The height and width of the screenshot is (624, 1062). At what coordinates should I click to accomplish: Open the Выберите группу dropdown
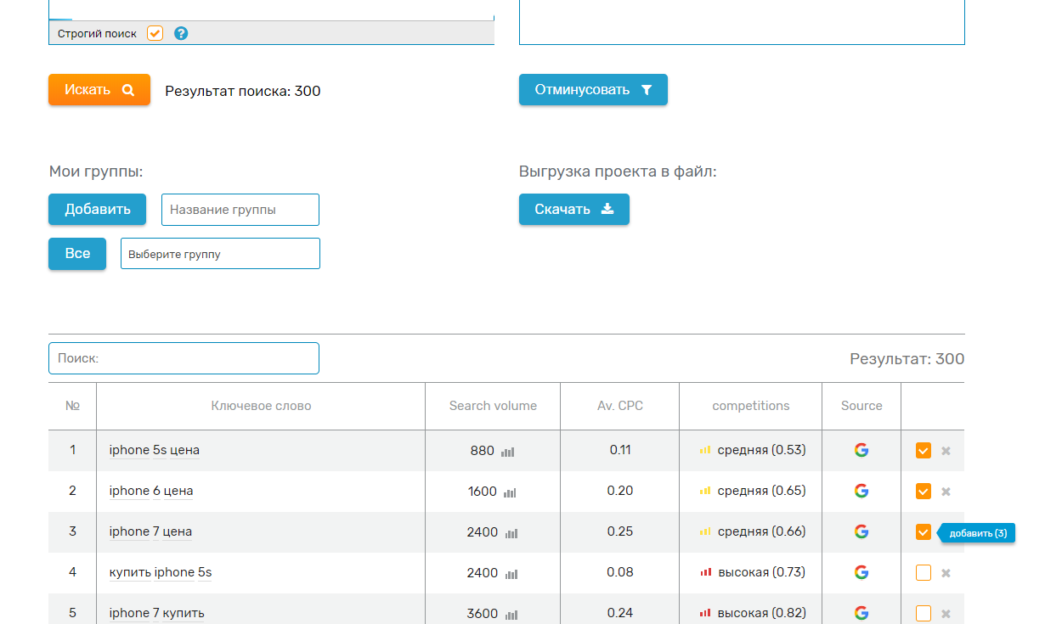tap(220, 253)
